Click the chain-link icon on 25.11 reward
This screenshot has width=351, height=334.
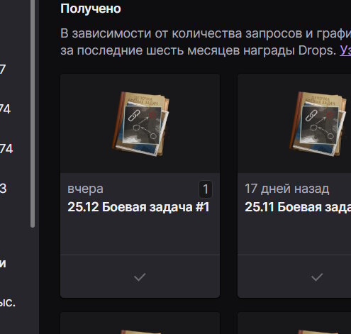[x=311, y=116]
